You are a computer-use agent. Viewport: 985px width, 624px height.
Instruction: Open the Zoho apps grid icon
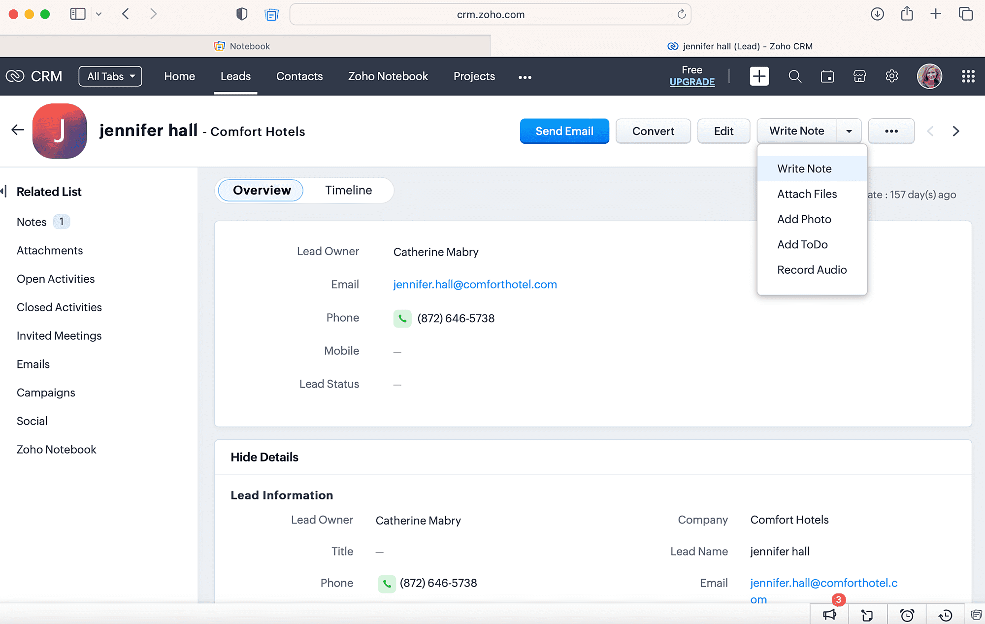(968, 76)
